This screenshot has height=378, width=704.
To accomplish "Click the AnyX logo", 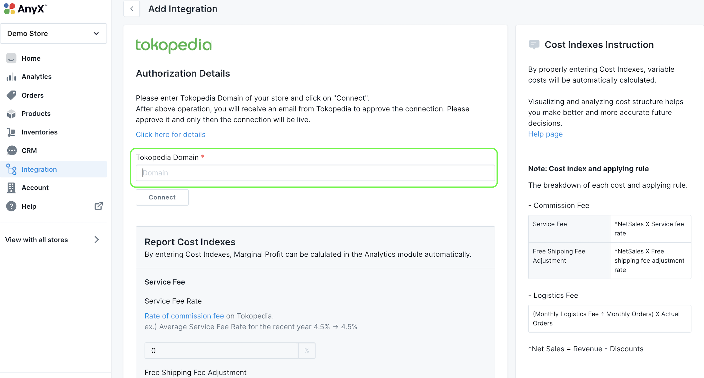I will pos(25,9).
